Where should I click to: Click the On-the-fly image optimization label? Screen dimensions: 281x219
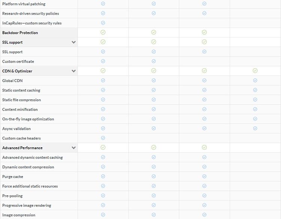[x=28, y=119]
